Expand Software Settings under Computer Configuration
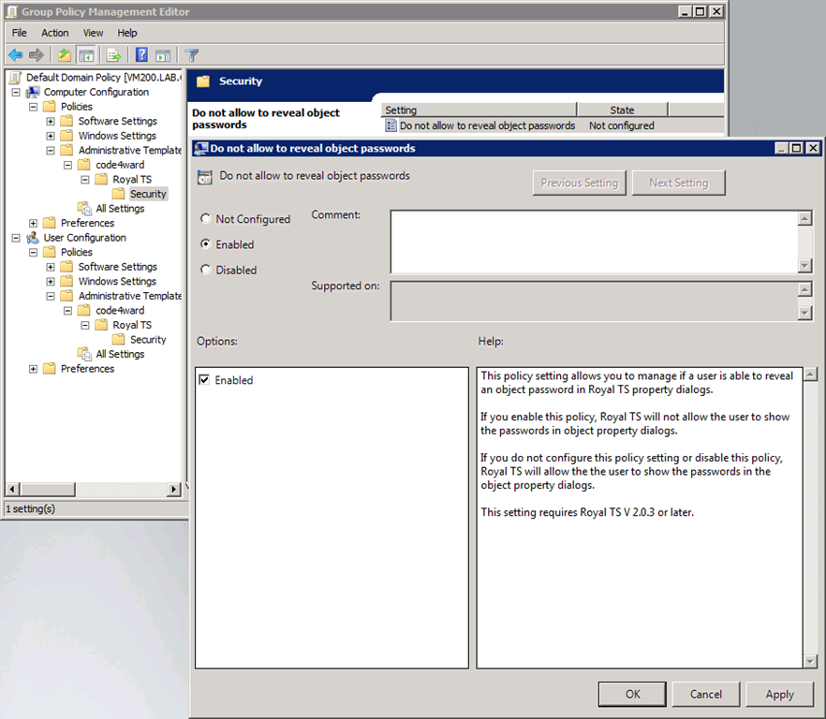The height and width of the screenshot is (719, 826). tap(51, 122)
